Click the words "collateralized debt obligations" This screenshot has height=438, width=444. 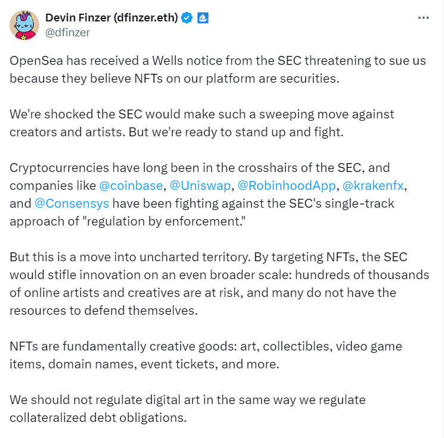(x=98, y=417)
